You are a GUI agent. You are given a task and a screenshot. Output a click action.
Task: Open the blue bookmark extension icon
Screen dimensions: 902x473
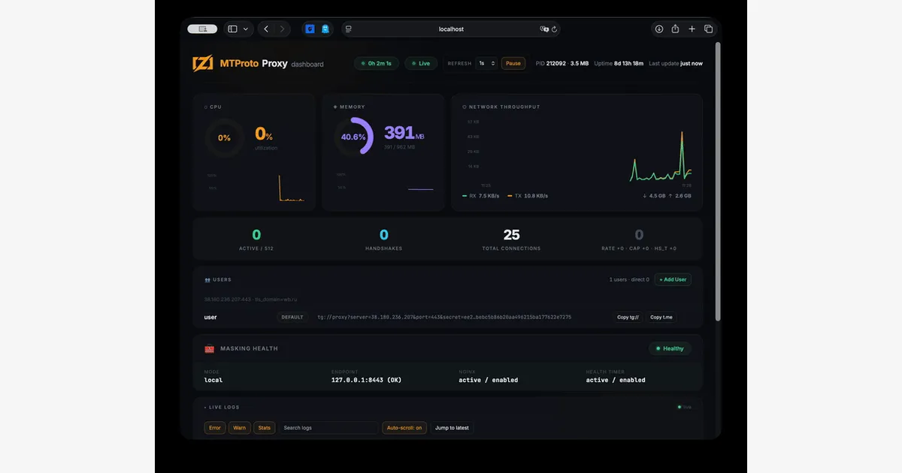tap(325, 29)
